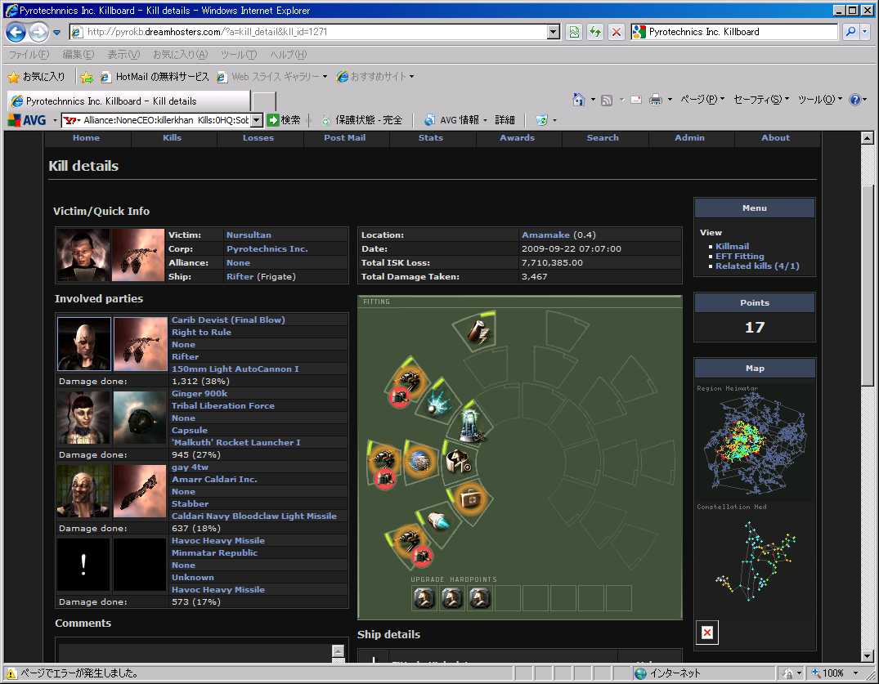Open セーフティ(S) dropdown menu
The width and height of the screenshot is (879, 684).
click(x=761, y=99)
